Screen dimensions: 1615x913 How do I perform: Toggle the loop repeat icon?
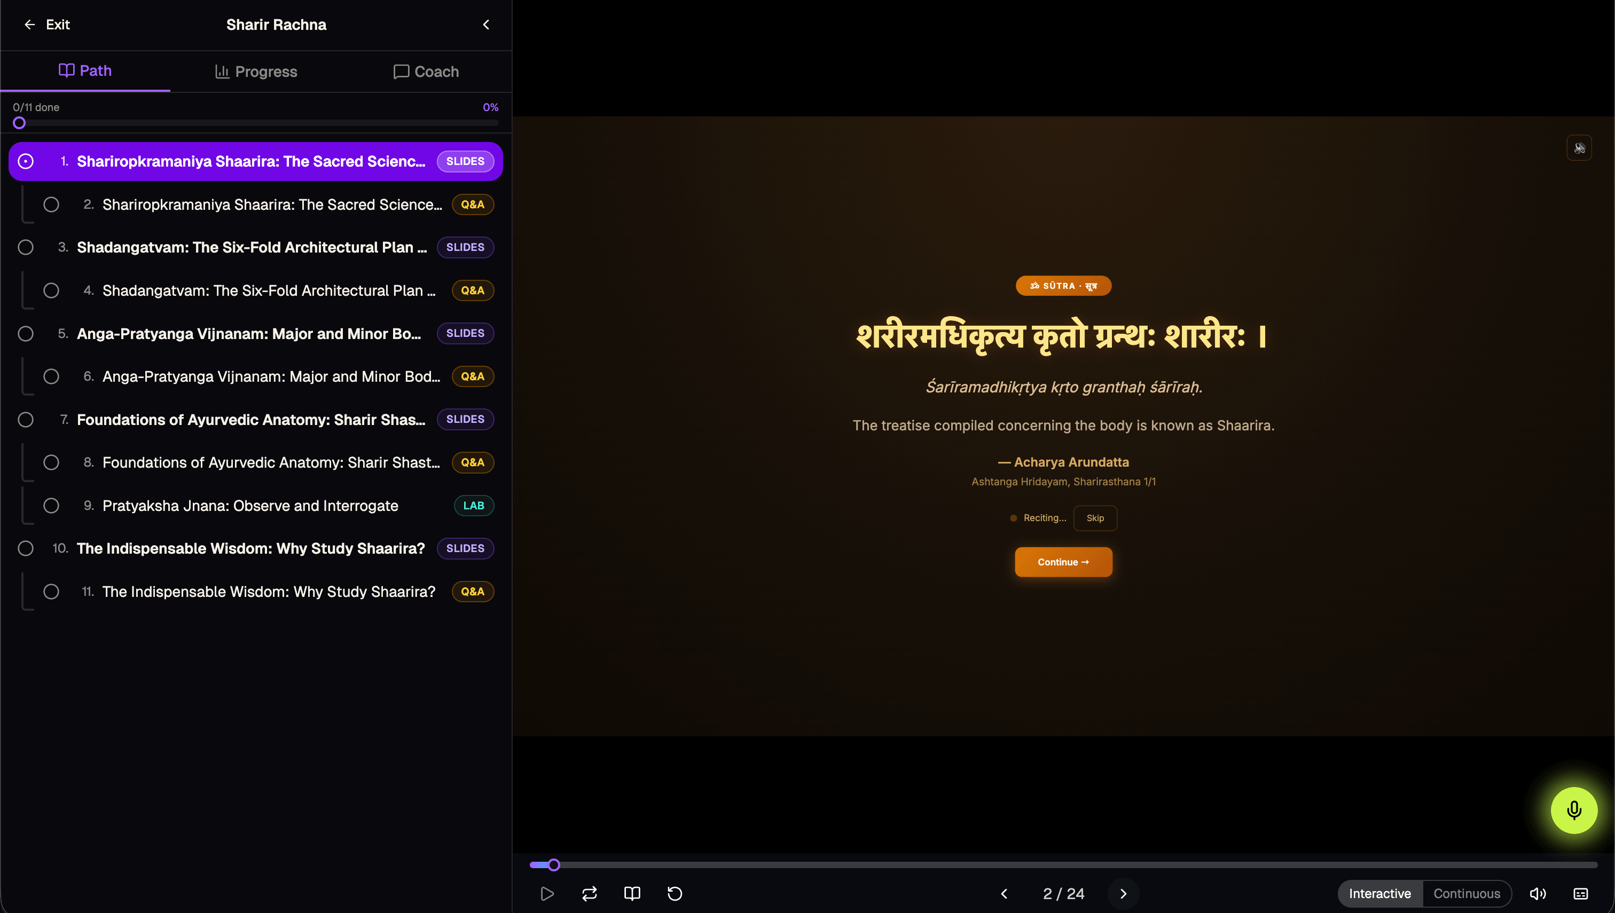590,894
